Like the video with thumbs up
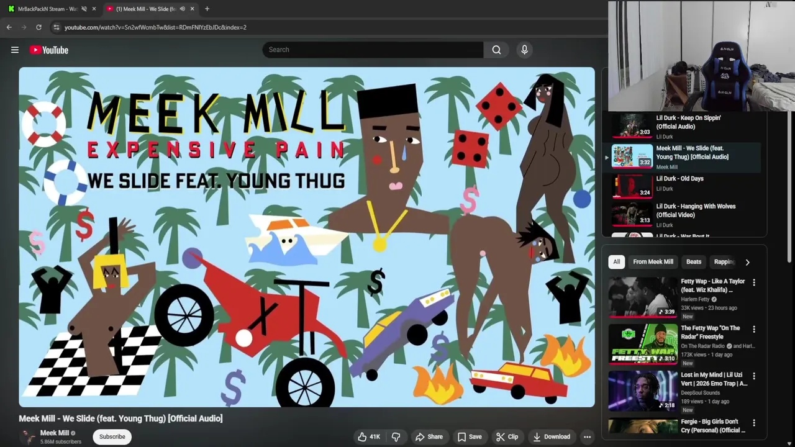 (x=370, y=436)
